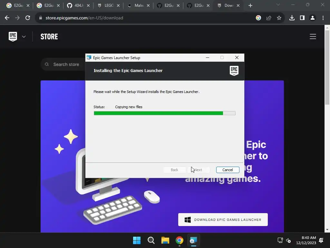Click the search magnifier in the store field
The height and width of the screenshot is (248, 330).
(47, 64)
